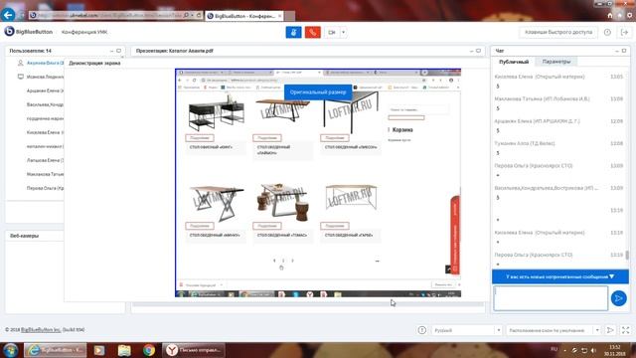Maximize the presentation panel
Viewport: 636px width, 358px height.
click(x=479, y=51)
